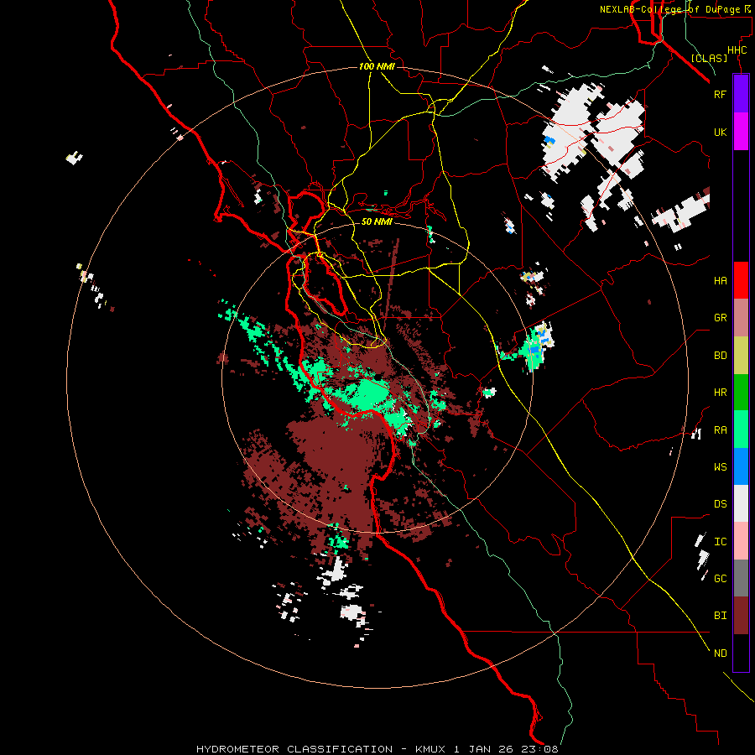Click the HYDROMETEOR CLASSIFICATION title text
755x755 pixels.
click(294, 749)
